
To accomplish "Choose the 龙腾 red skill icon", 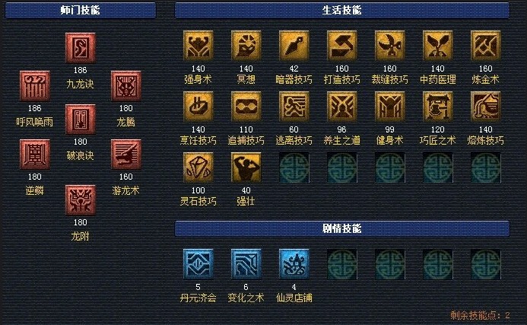I will click(126, 86).
